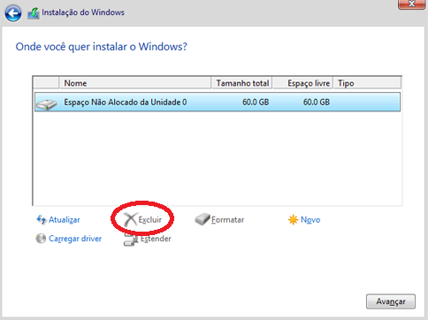Image resolution: width=428 pixels, height=320 pixels.
Task: Click the Windows Setup icon in title bar
Action: click(34, 13)
